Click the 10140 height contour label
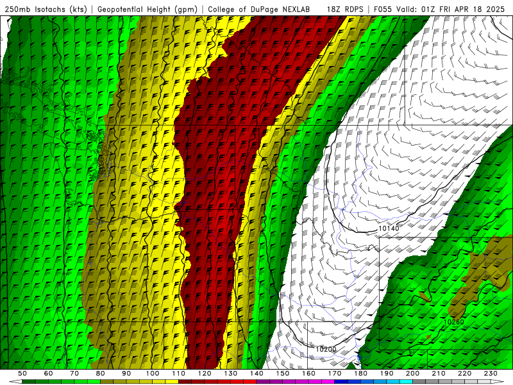 coord(389,228)
